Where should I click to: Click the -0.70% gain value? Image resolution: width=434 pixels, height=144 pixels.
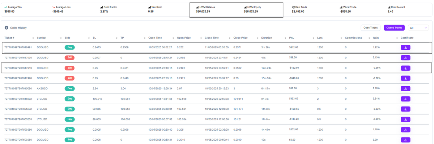[x=376, y=78]
